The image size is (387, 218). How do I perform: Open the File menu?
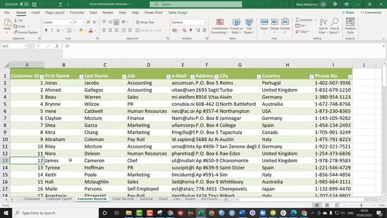pos(7,12)
